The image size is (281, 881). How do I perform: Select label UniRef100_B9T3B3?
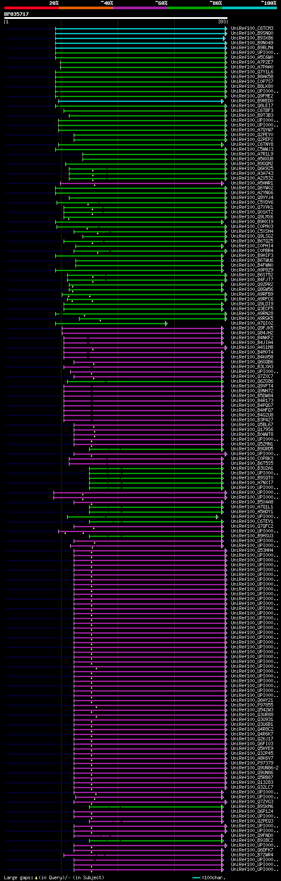point(252,115)
